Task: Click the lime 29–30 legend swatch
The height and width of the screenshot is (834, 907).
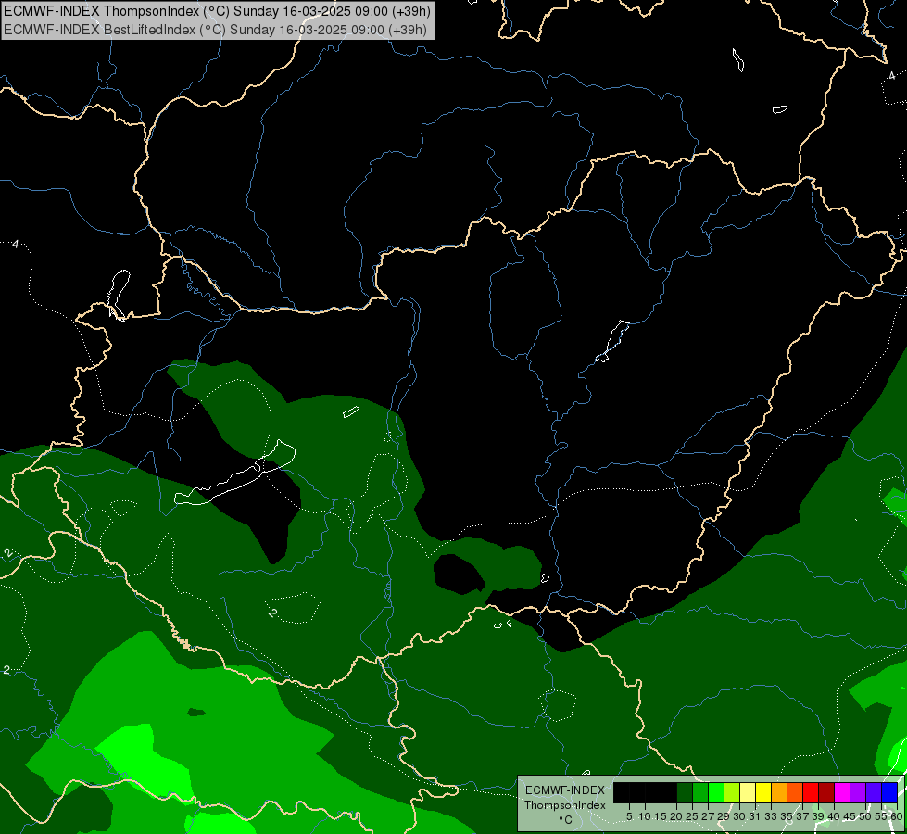Action: pyautogui.click(x=732, y=793)
